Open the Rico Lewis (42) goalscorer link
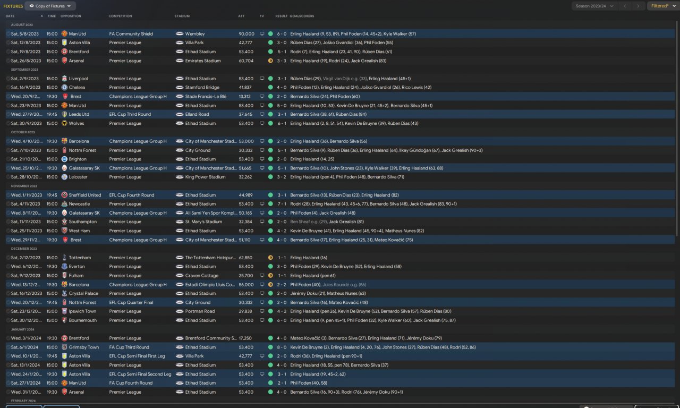The width and height of the screenshot is (680, 408). point(417,88)
